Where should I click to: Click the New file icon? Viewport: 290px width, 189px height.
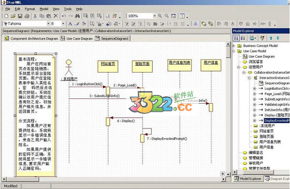click(6, 16)
